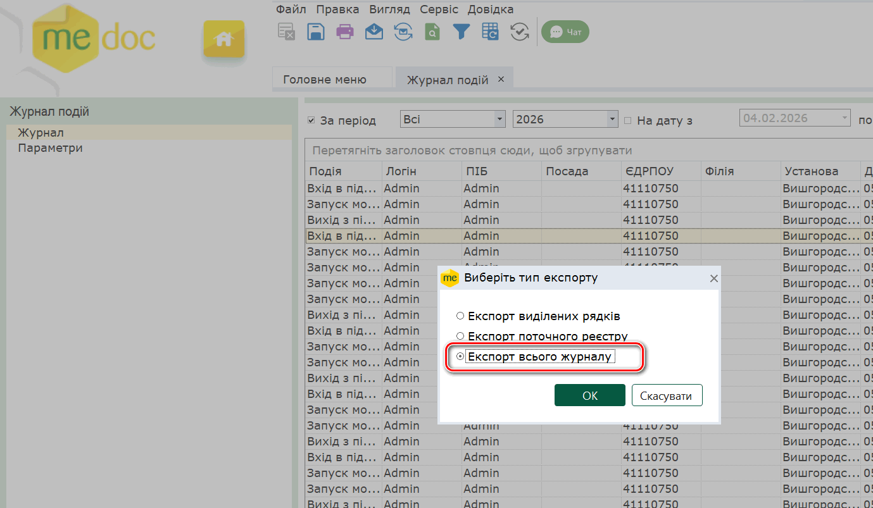
Task: Select 'Експорт виділених рядків' radio option
Action: [460, 316]
